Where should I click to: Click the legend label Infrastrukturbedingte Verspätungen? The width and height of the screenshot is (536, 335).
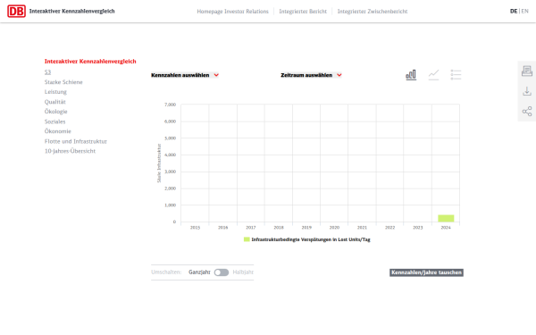(311, 239)
